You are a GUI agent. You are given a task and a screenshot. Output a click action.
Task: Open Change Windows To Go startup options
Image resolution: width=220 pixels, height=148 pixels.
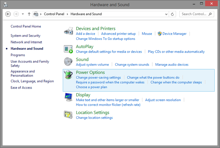click(105, 39)
